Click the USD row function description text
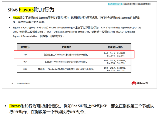 pyautogui.click(x=66, y=69)
